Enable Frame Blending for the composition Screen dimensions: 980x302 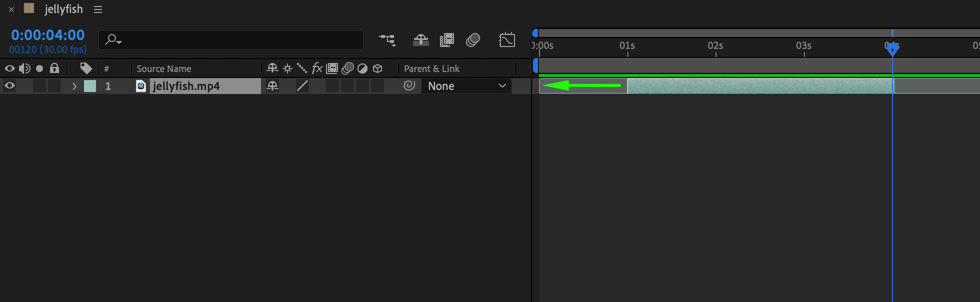click(446, 40)
